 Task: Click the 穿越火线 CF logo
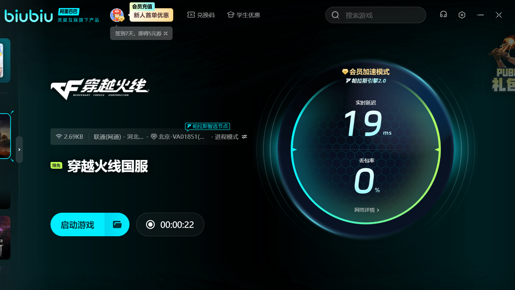tap(100, 89)
